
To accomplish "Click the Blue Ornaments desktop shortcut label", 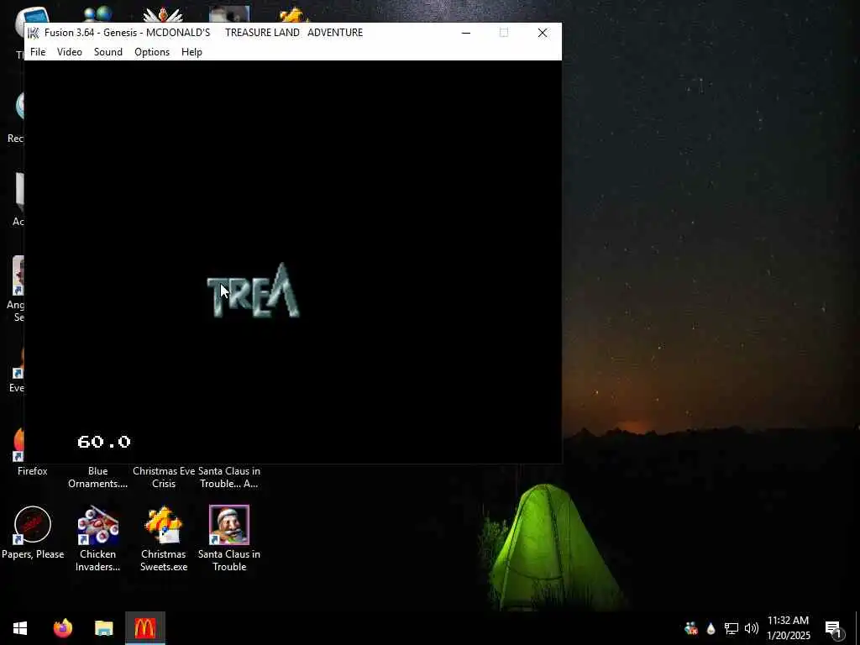I will click(97, 477).
